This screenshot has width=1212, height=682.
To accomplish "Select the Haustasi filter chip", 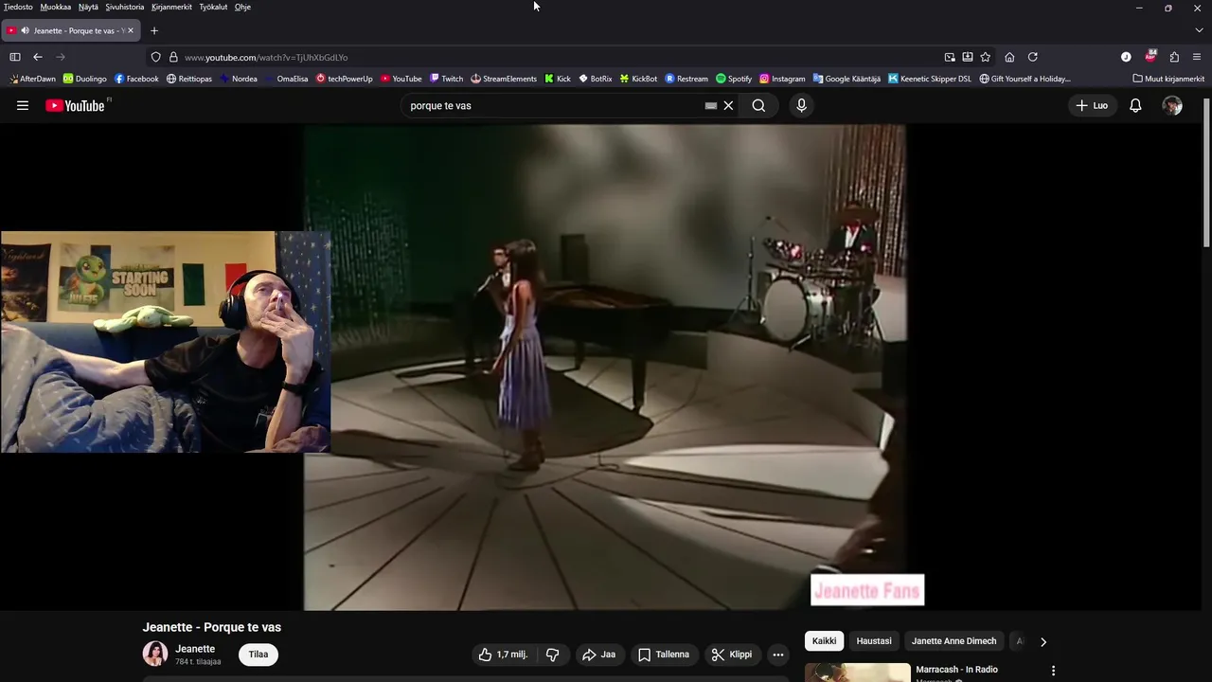I will (x=874, y=641).
